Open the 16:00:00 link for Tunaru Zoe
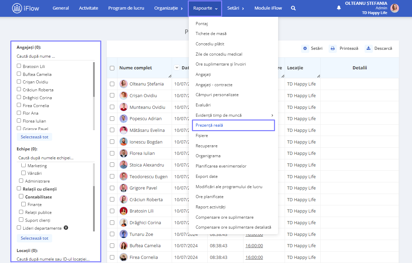The height and width of the screenshot is (263, 412). click(254, 234)
